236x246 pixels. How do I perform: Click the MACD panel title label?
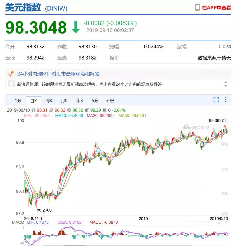click(18, 222)
